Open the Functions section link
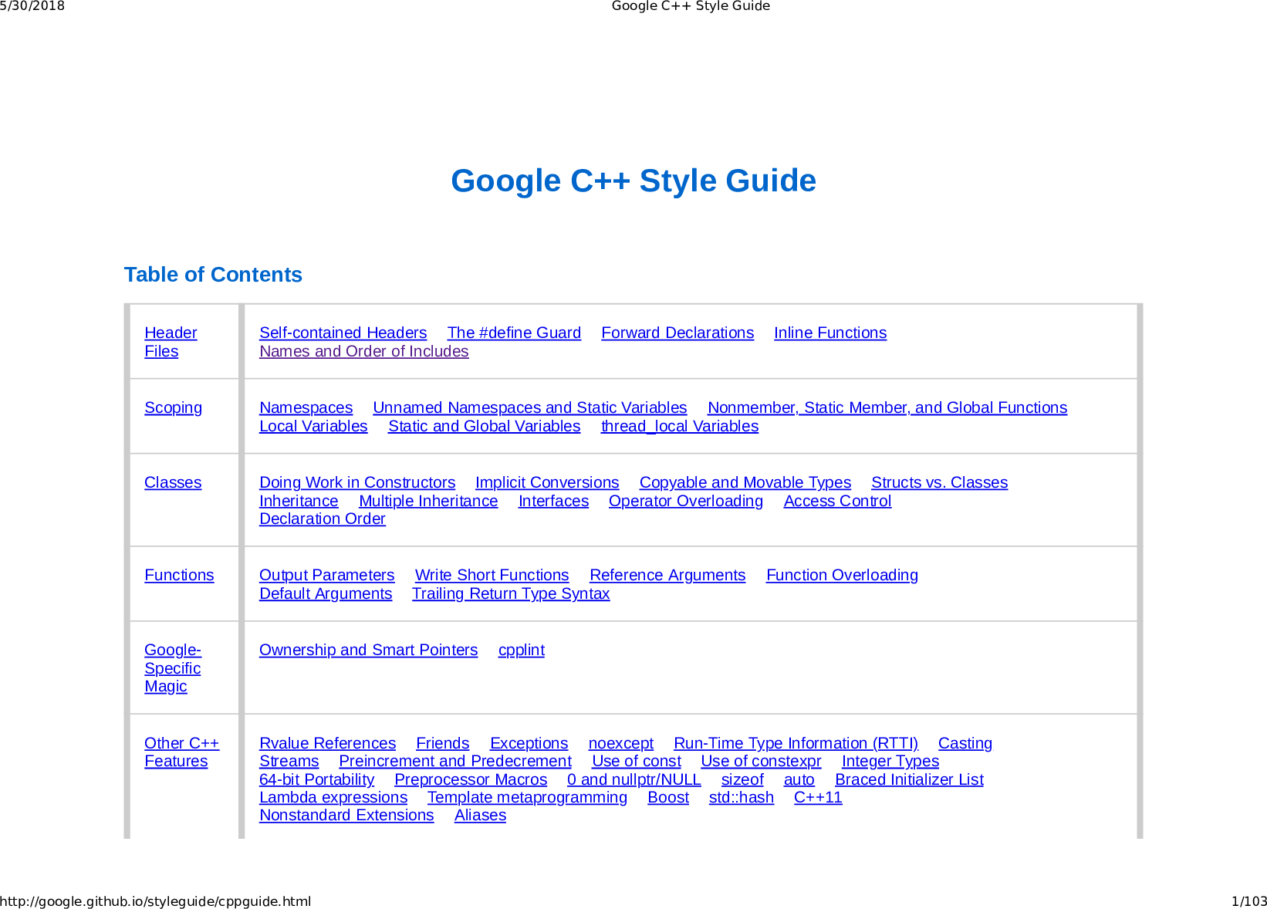This screenshot has width=1267, height=909. coord(179,575)
